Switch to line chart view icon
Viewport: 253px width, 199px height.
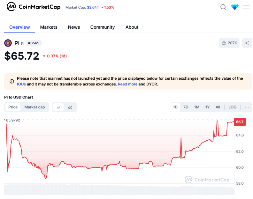point(58,107)
